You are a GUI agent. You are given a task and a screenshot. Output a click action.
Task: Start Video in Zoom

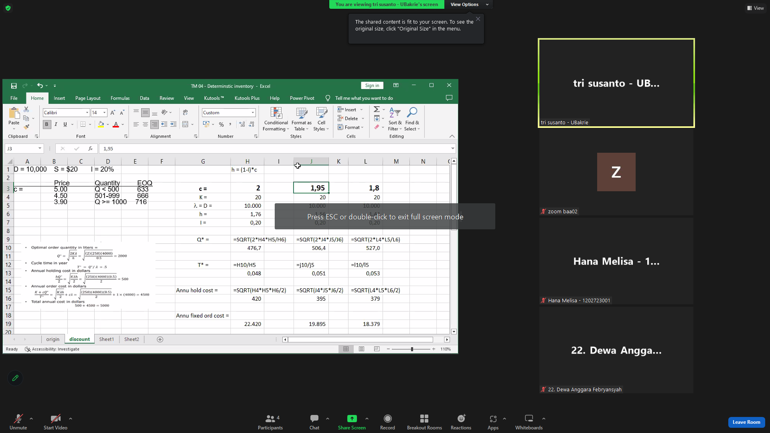tap(55, 422)
